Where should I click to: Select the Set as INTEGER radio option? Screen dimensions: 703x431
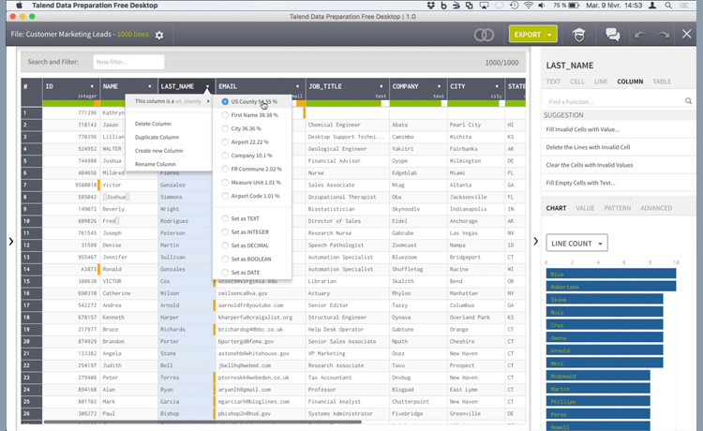pos(225,231)
